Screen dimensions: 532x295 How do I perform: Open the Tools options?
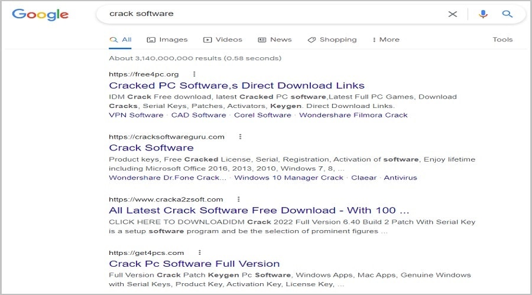pyautogui.click(x=502, y=40)
